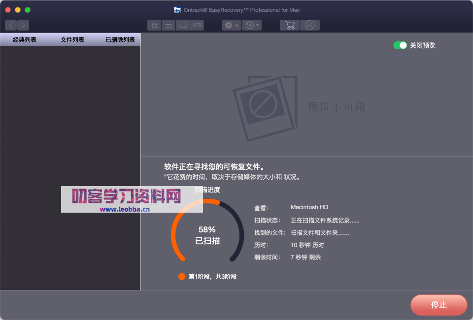Switch to list view layout
The image size is (473, 320).
pyautogui.click(x=168, y=25)
